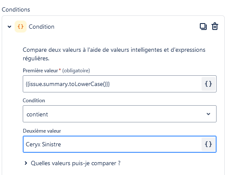Screen dimensions: 229x175
Task: Click the red required asterisk
Action: (60, 70)
